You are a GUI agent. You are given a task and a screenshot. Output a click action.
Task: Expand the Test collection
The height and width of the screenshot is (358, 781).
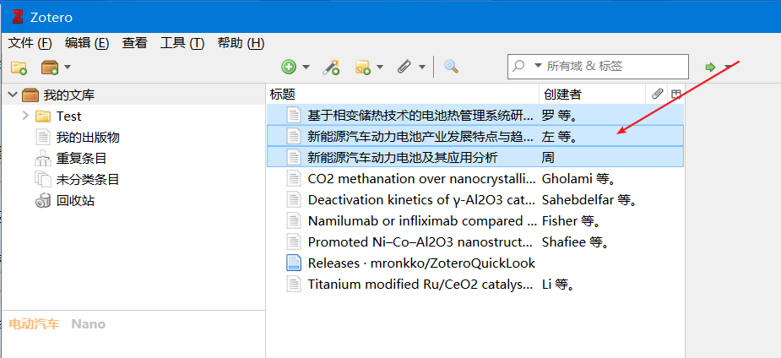(25, 116)
